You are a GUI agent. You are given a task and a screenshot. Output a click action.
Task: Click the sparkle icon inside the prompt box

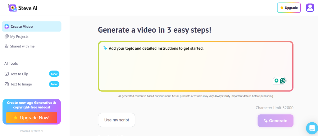pyautogui.click(x=105, y=48)
